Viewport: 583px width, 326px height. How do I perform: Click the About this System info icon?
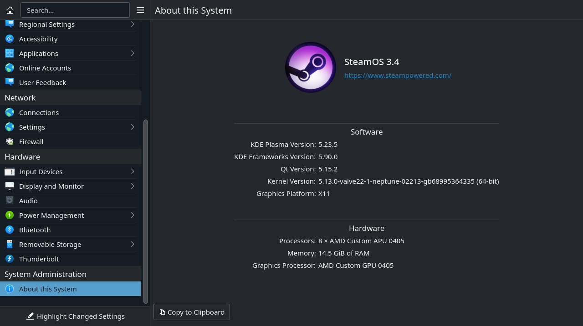[10, 289]
